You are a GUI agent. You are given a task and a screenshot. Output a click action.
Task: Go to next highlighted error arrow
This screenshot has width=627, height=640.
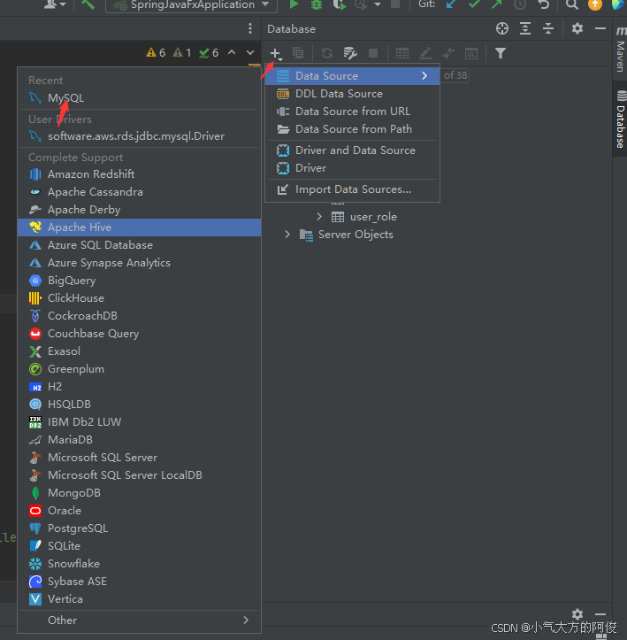[250, 52]
